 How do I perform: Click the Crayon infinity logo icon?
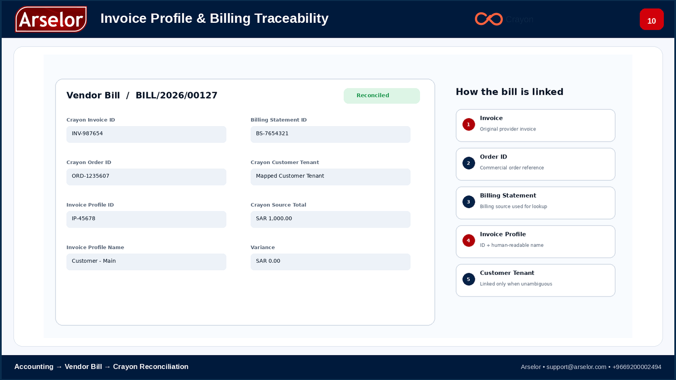tap(489, 19)
